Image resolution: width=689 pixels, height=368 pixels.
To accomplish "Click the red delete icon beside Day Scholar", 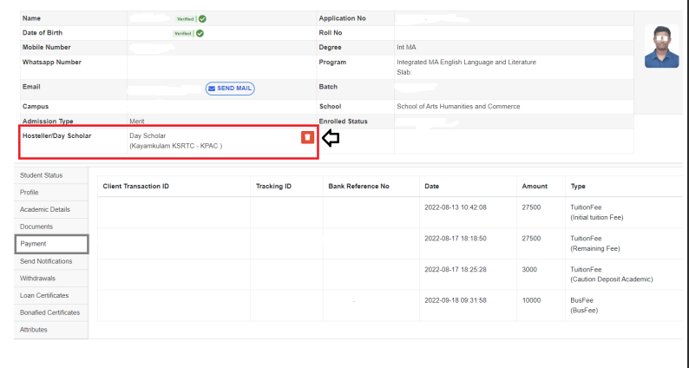I will click(306, 138).
